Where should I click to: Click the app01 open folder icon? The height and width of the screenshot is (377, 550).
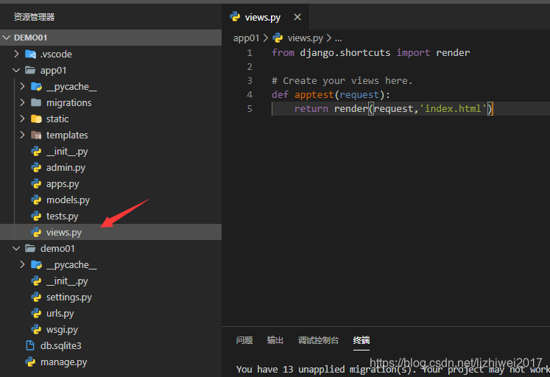click(30, 70)
